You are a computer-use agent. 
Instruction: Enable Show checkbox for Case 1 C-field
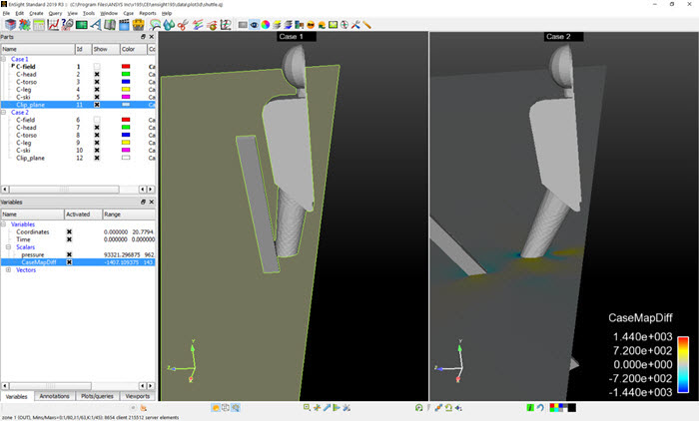[x=97, y=66]
